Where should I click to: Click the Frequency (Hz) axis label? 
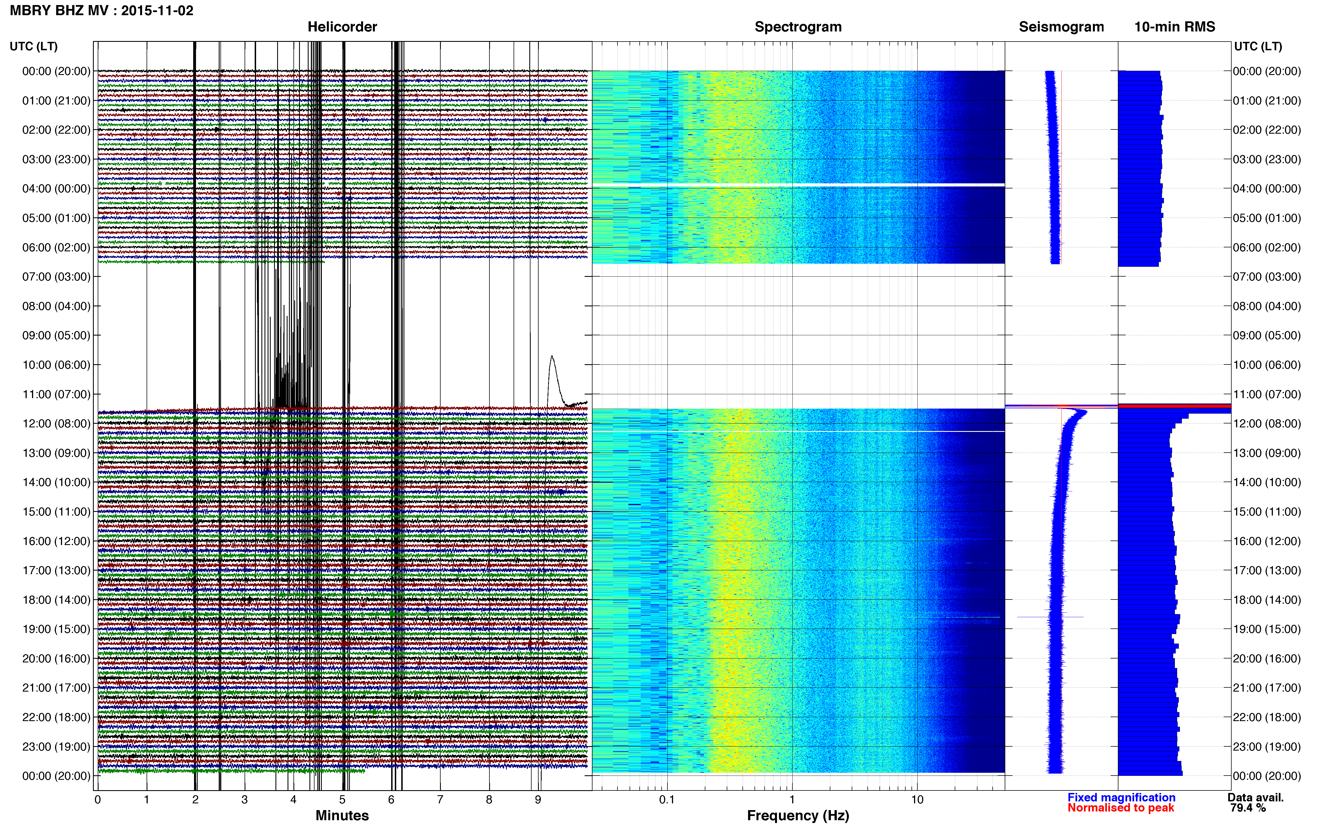click(x=798, y=815)
